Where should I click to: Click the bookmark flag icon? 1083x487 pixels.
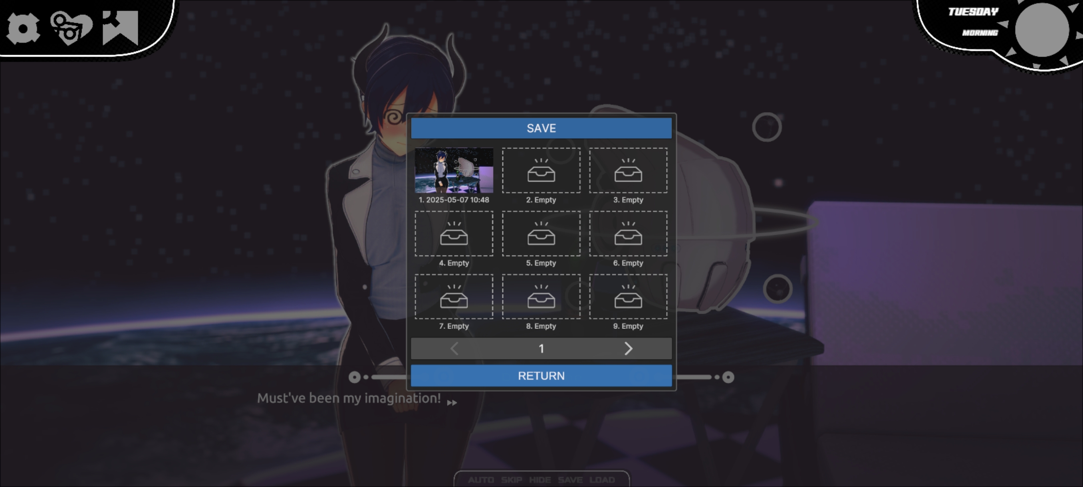(x=120, y=28)
